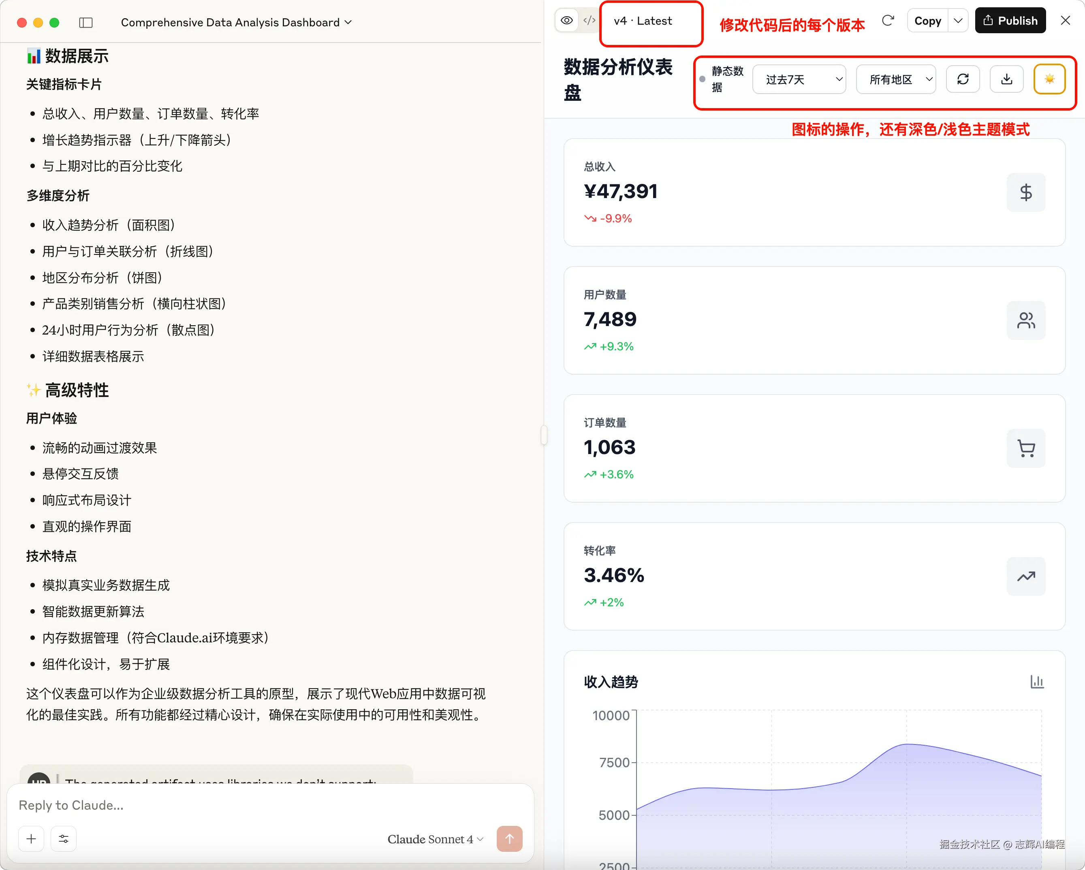This screenshot has height=870, width=1085.
Task: Toggle the sidebar panel icon
Action: pos(86,23)
